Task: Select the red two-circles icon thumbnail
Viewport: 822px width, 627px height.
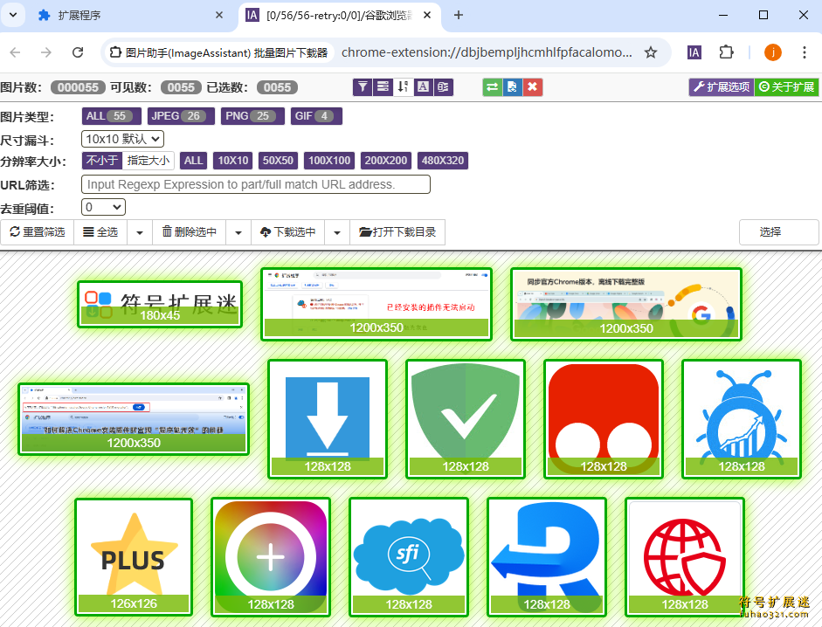Action: point(604,419)
